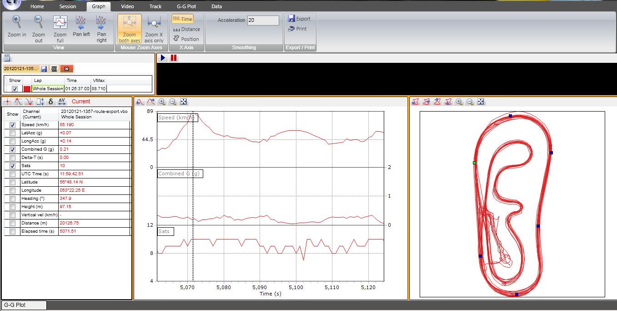Viewport: 617px width, 311px height.
Task: Click the Whole Session lap cell
Action: click(x=48, y=89)
